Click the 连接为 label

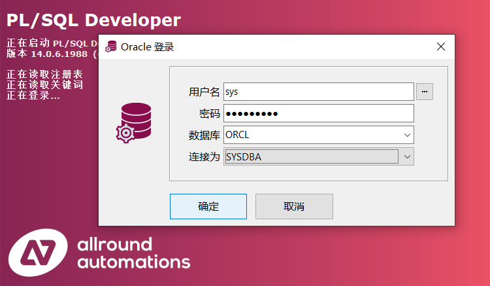tap(204, 156)
